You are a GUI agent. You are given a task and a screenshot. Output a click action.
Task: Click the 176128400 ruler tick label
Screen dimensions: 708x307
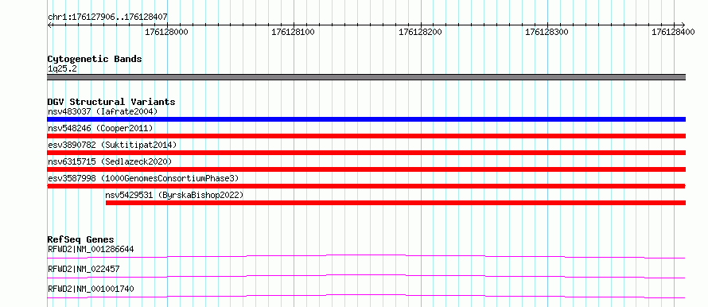tap(673, 32)
